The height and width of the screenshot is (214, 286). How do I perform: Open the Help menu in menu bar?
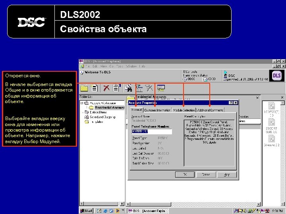(x=142, y=66)
